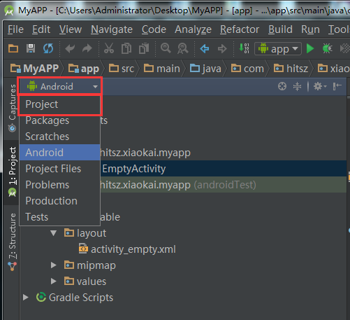Open the Code menu

(154, 29)
